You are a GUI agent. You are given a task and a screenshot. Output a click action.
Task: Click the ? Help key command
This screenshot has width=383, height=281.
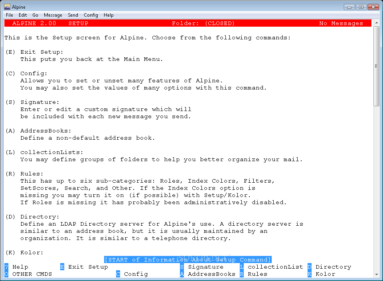click(6, 267)
